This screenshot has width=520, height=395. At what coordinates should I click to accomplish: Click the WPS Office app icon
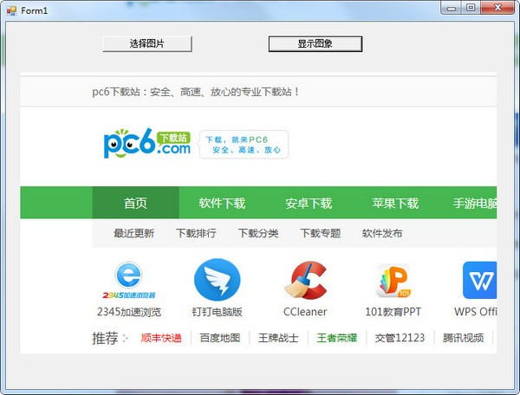tap(479, 280)
